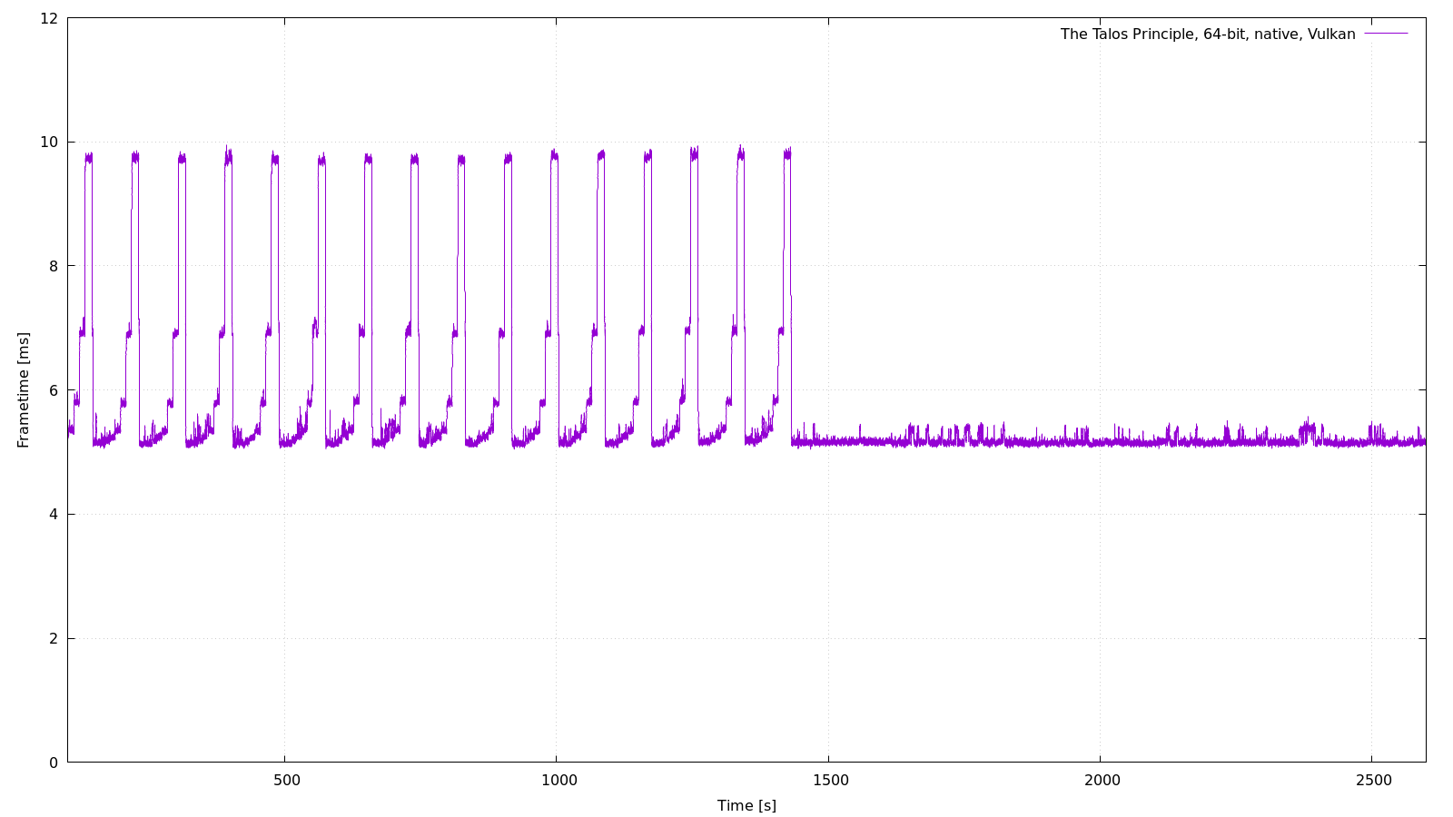The width and height of the screenshot is (1453, 817).
Task: Click the 2500 tick label on x-axis
Action: click(1373, 781)
